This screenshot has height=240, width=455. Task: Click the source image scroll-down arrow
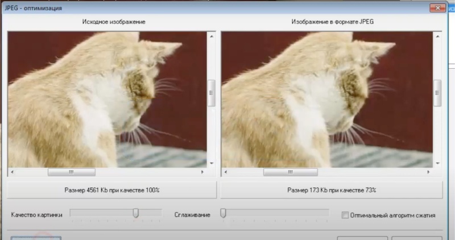point(212,163)
